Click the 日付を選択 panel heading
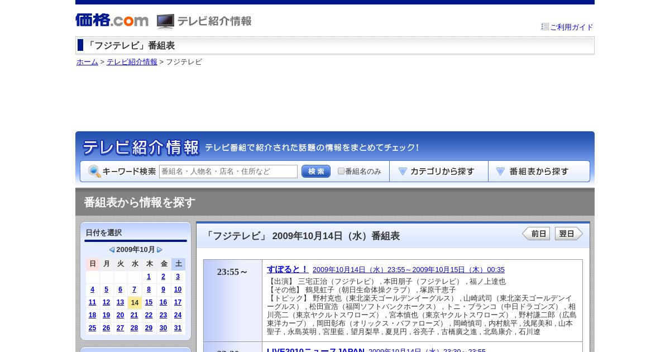The image size is (670, 352). pyautogui.click(x=103, y=232)
